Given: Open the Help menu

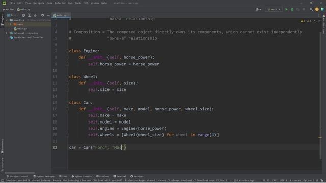Looking at the screenshot, I should click(x=104, y=3).
